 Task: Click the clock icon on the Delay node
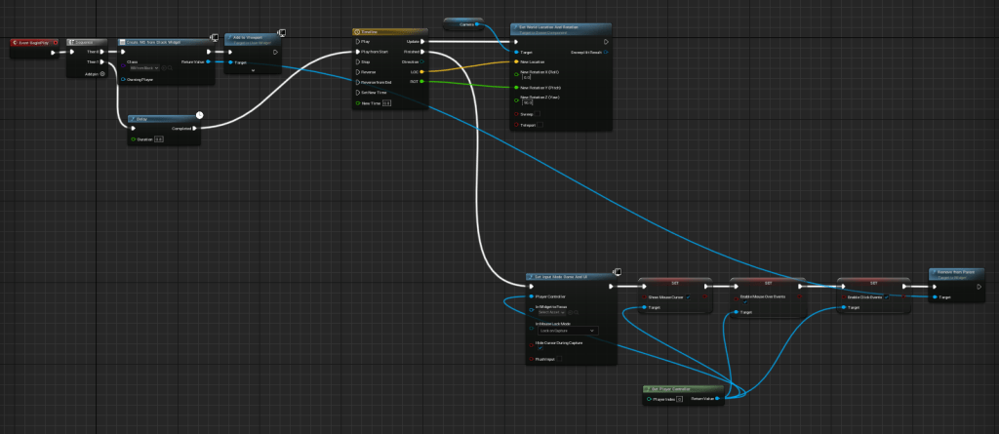[x=199, y=115]
